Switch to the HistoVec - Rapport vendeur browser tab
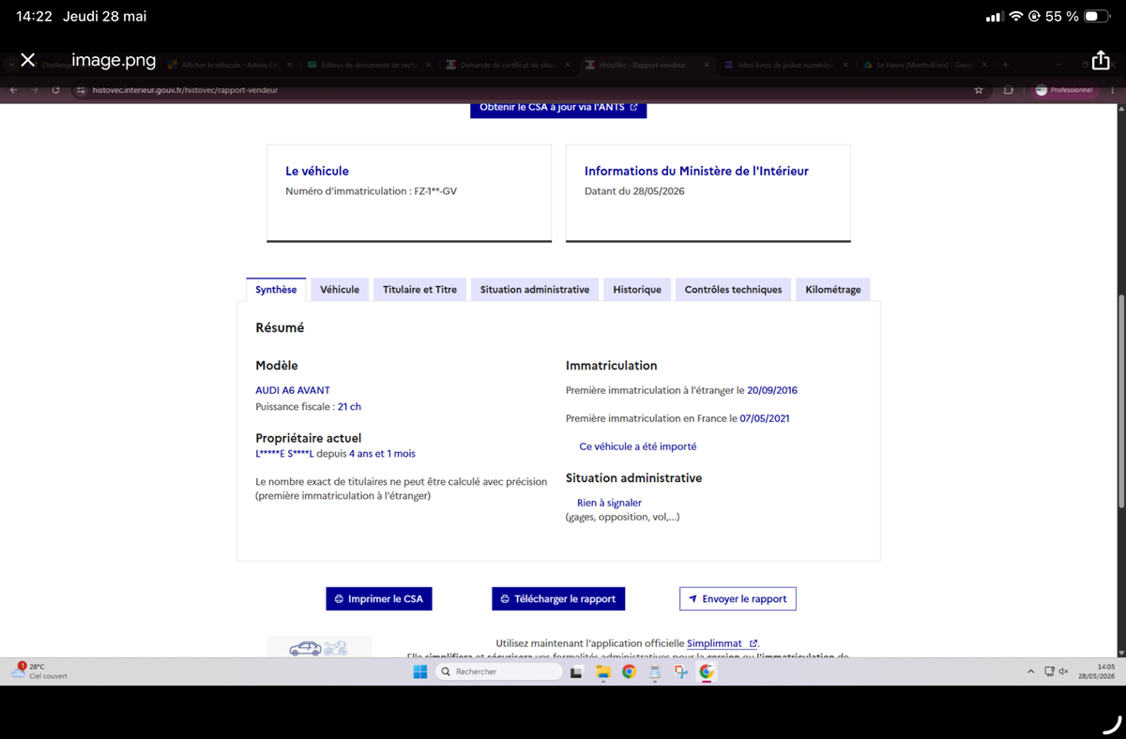 click(647, 65)
